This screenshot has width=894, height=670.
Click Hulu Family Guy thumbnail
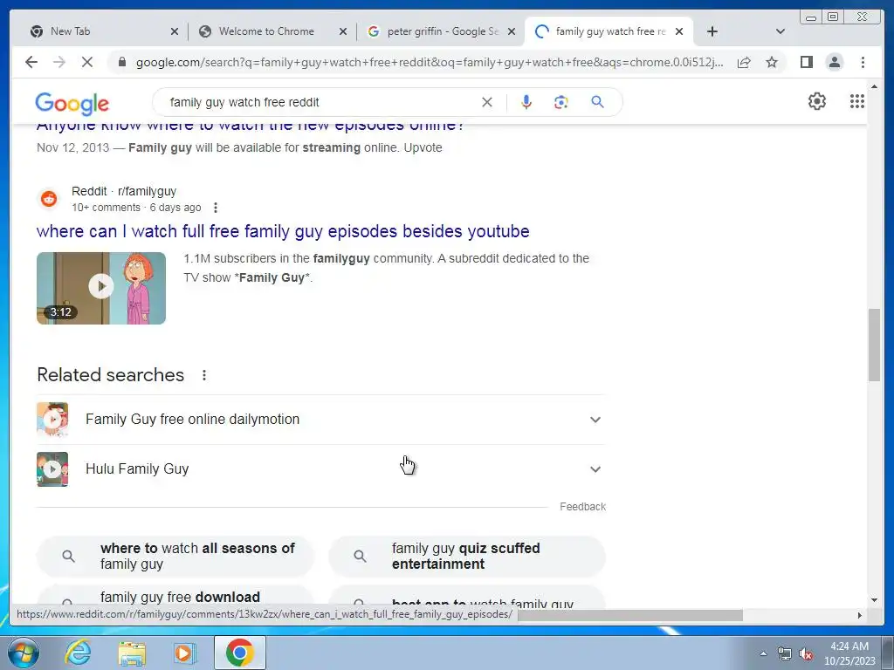52,468
